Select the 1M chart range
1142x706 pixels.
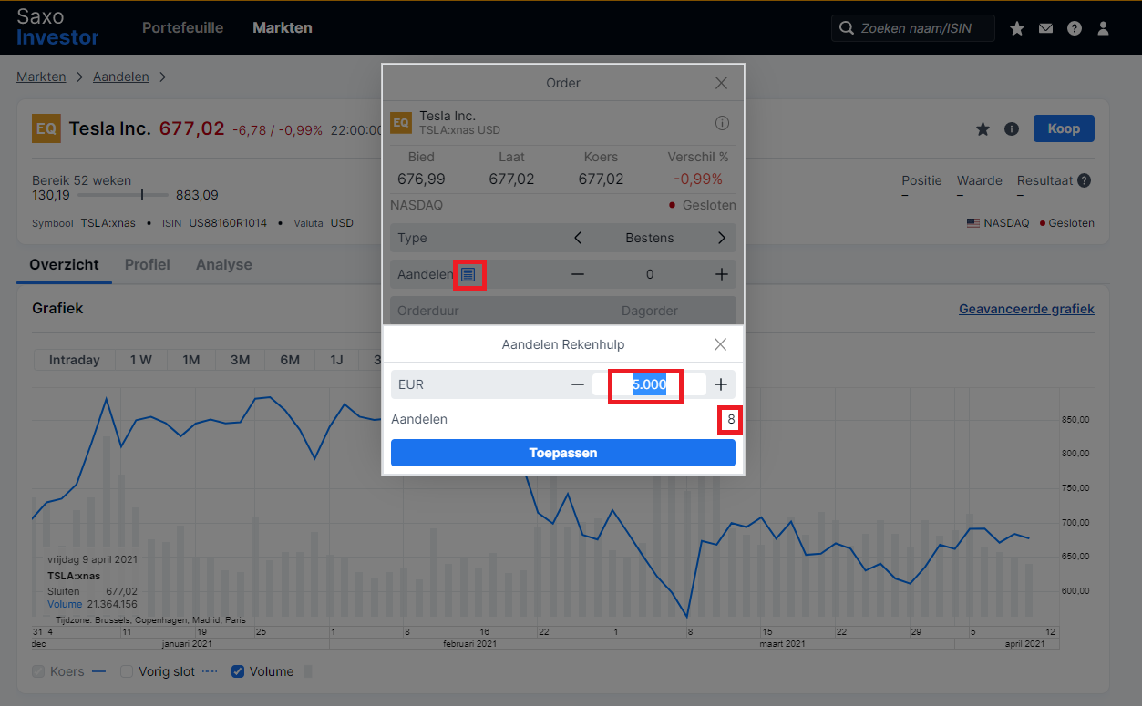point(190,360)
